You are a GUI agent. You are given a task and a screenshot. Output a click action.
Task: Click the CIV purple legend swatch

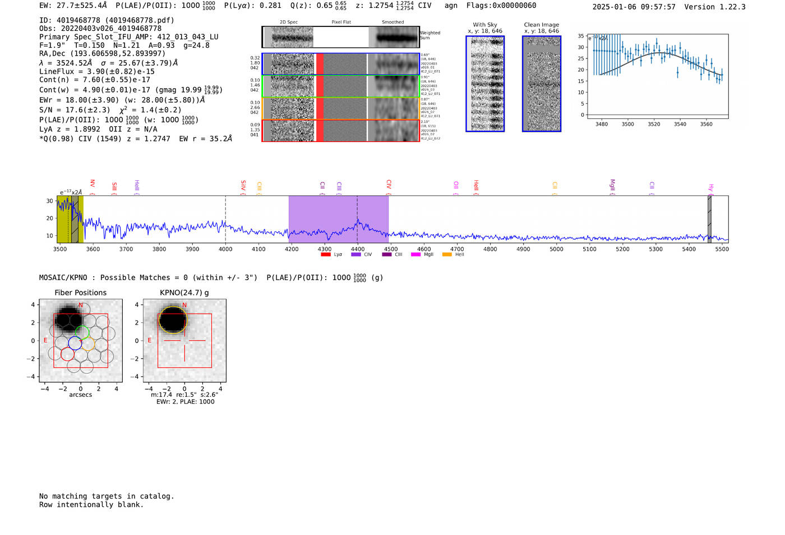pos(355,254)
